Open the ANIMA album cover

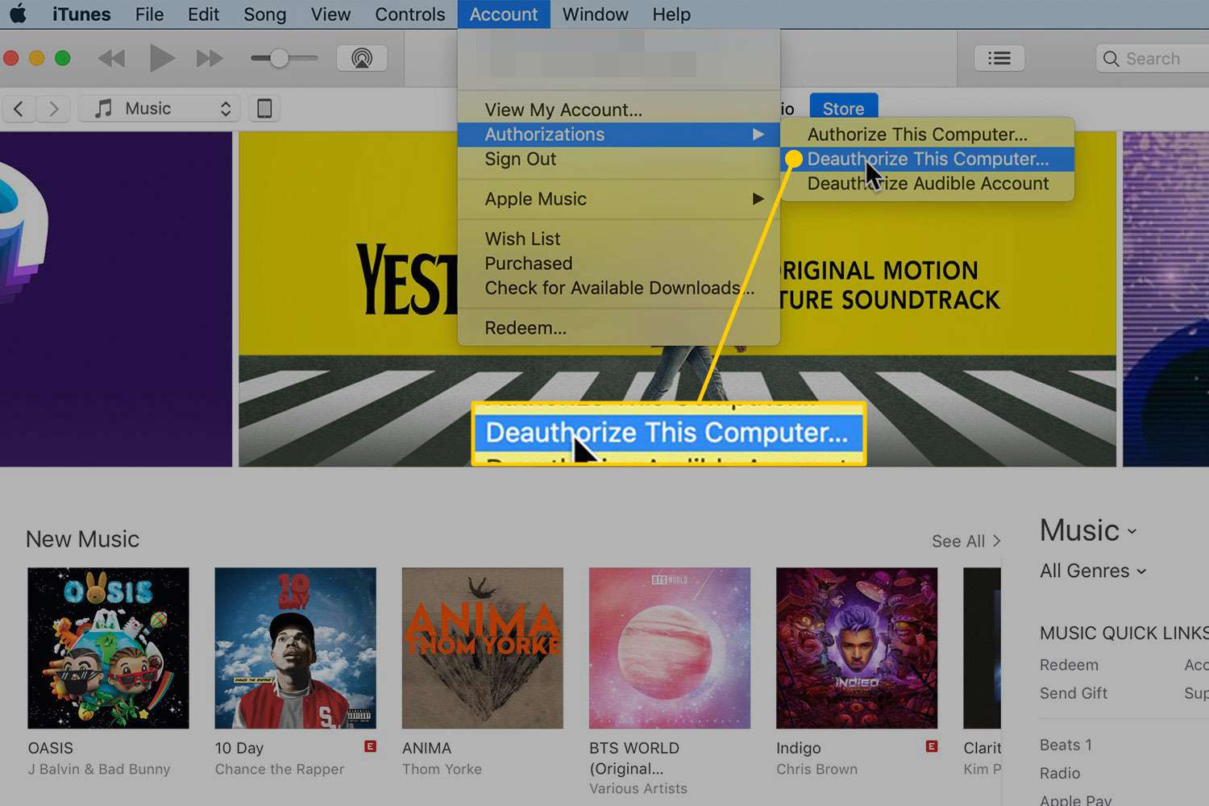(482, 648)
